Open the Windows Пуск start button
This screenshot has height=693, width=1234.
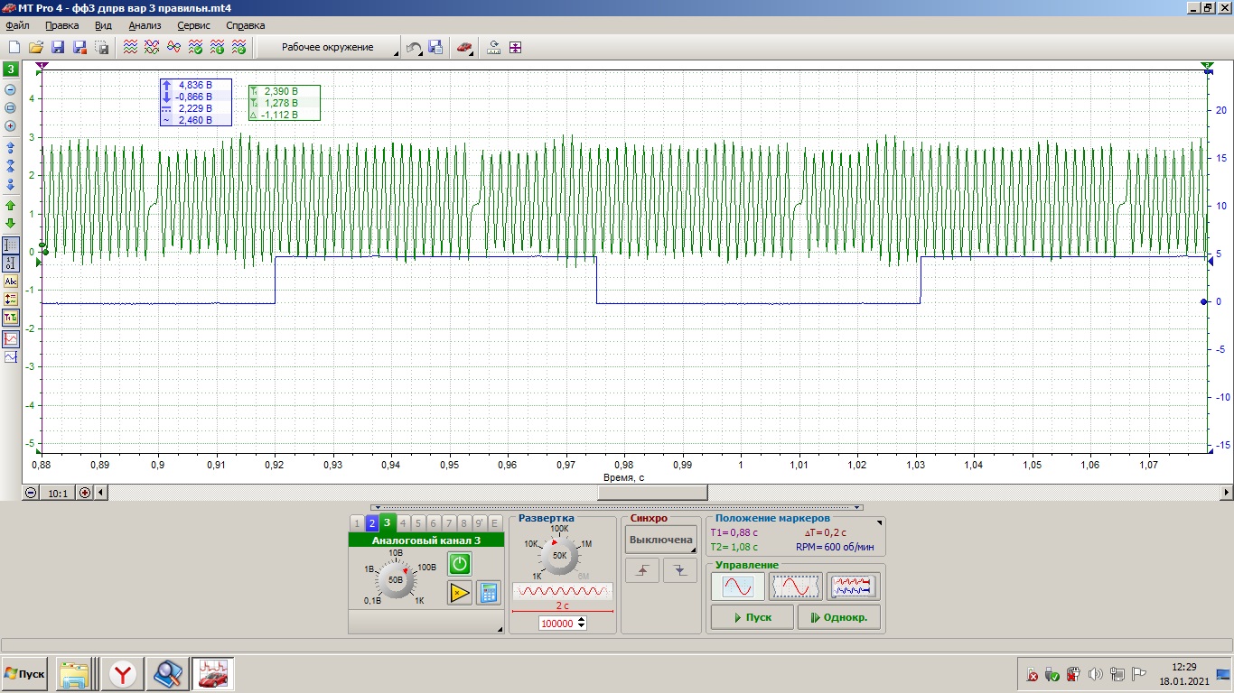pos(24,674)
